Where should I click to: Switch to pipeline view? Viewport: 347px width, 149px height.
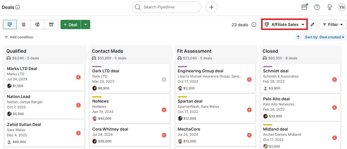tap(10, 24)
